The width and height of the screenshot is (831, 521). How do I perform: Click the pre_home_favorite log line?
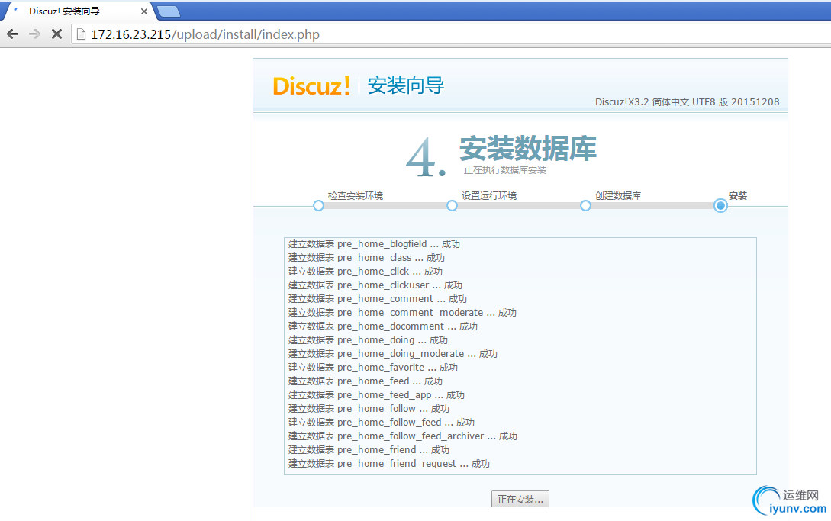pos(372,368)
